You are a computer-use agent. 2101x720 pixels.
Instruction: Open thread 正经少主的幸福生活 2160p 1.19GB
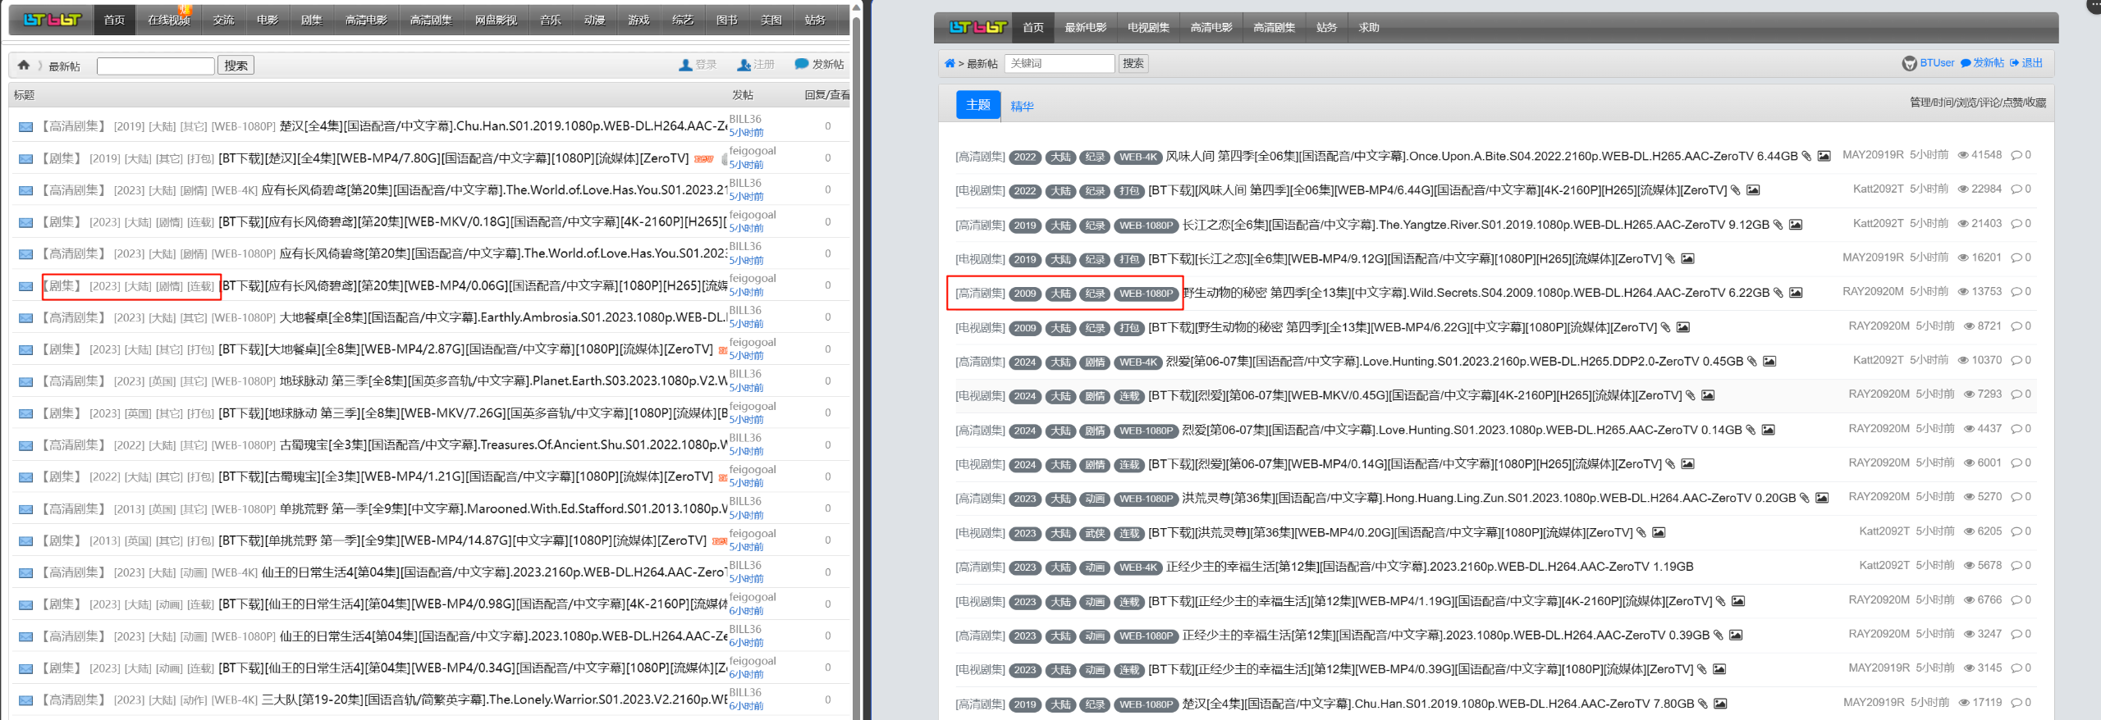(1430, 567)
